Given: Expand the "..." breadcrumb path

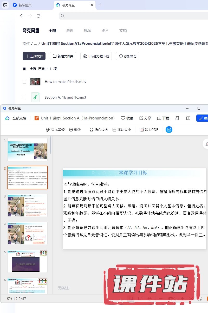Looking at the screenshot, I should click(x=36, y=44).
